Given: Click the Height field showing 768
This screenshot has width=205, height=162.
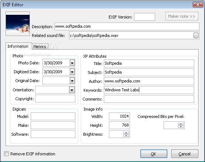Looking at the screenshot, I should coord(119,125).
